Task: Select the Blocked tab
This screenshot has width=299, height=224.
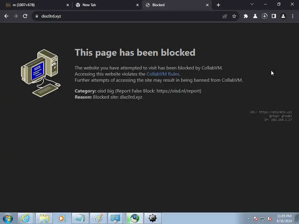Action: coord(176,5)
